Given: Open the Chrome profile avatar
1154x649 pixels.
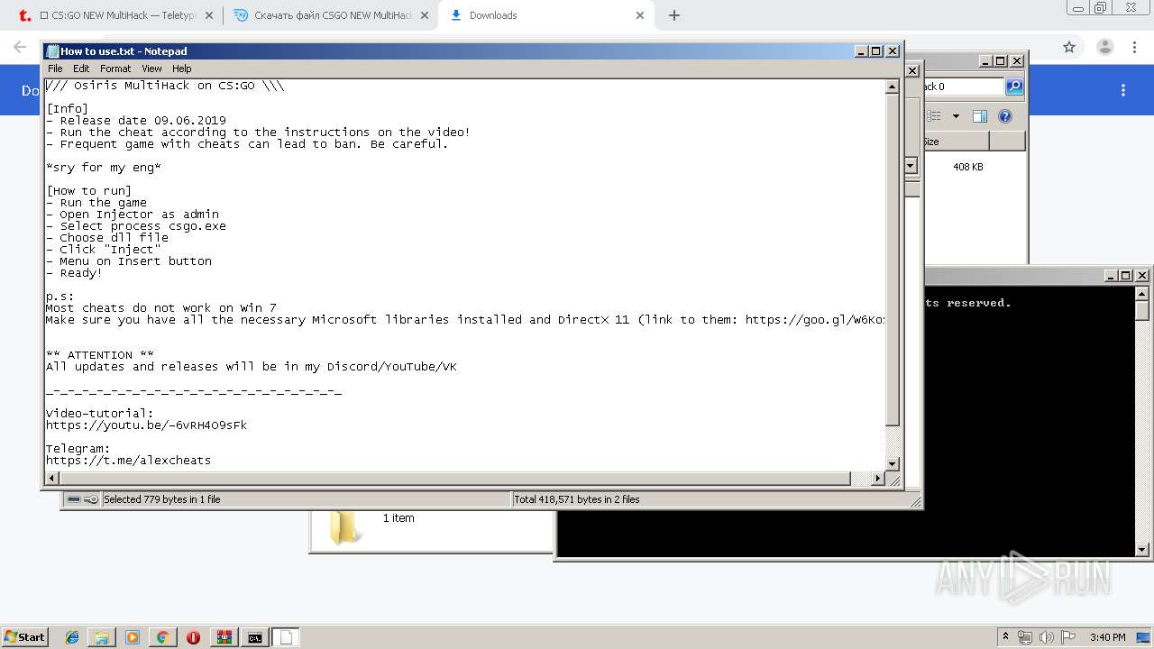Looking at the screenshot, I should click(x=1104, y=47).
